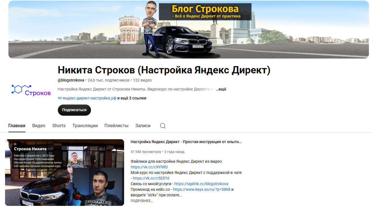
Task: Open the Трансляции tab
Action: tap(85, 126)
